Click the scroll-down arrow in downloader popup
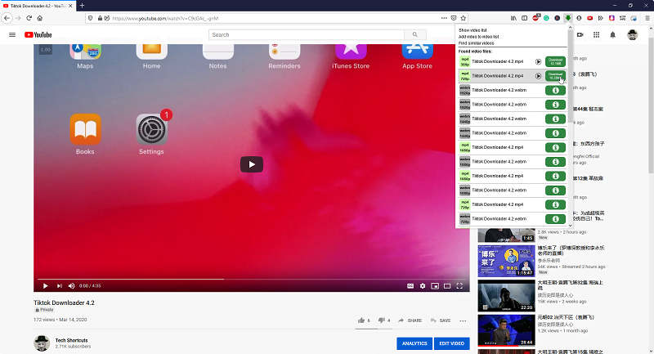 [570, 225]
